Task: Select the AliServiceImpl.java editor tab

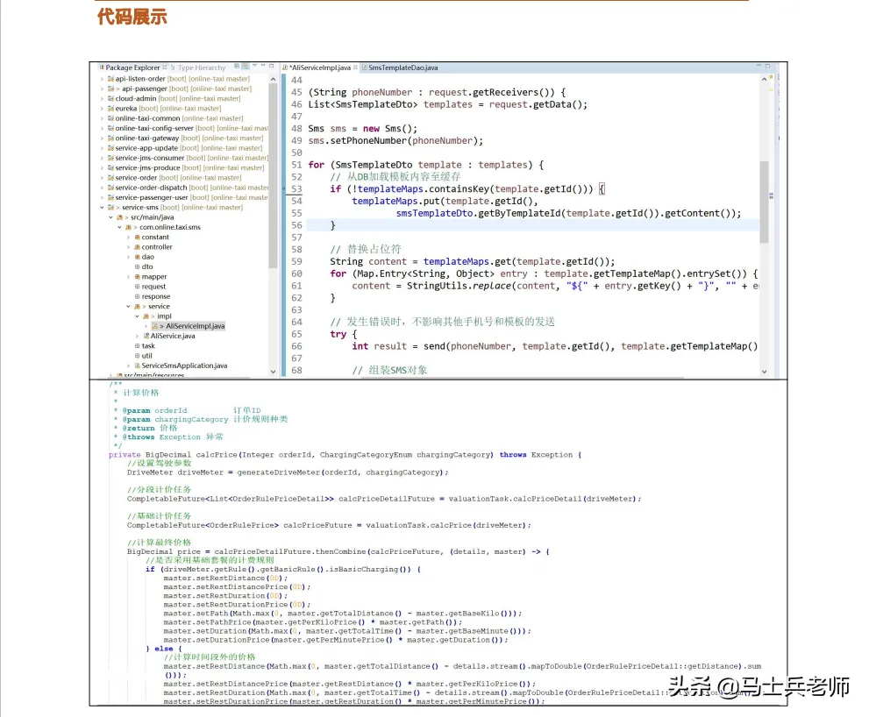Action: coord(322,67)
